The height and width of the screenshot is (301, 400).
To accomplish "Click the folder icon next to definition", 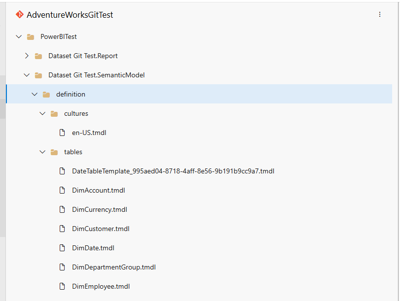I will click(x=46, y=94).
